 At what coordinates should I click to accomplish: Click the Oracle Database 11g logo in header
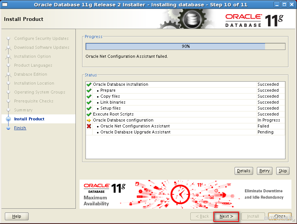pos(254,20)
